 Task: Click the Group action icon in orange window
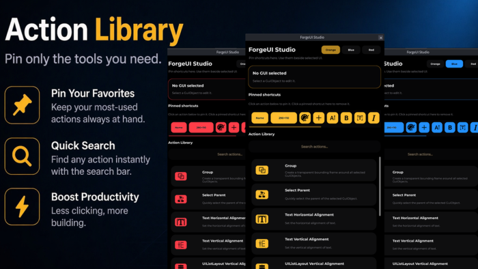click(262, 170)
